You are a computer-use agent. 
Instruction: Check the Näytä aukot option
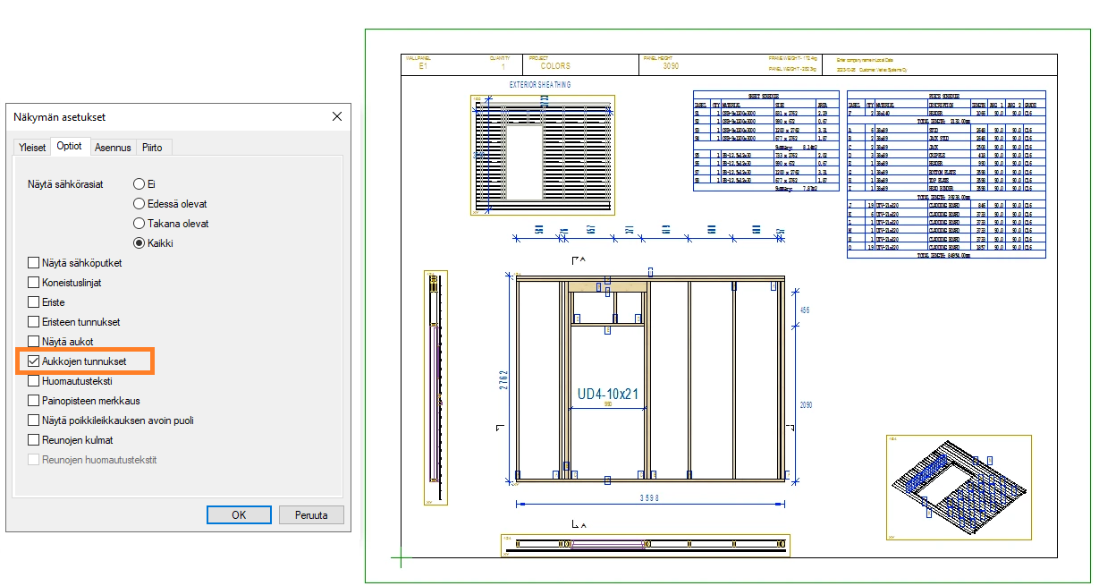point(34,342)
